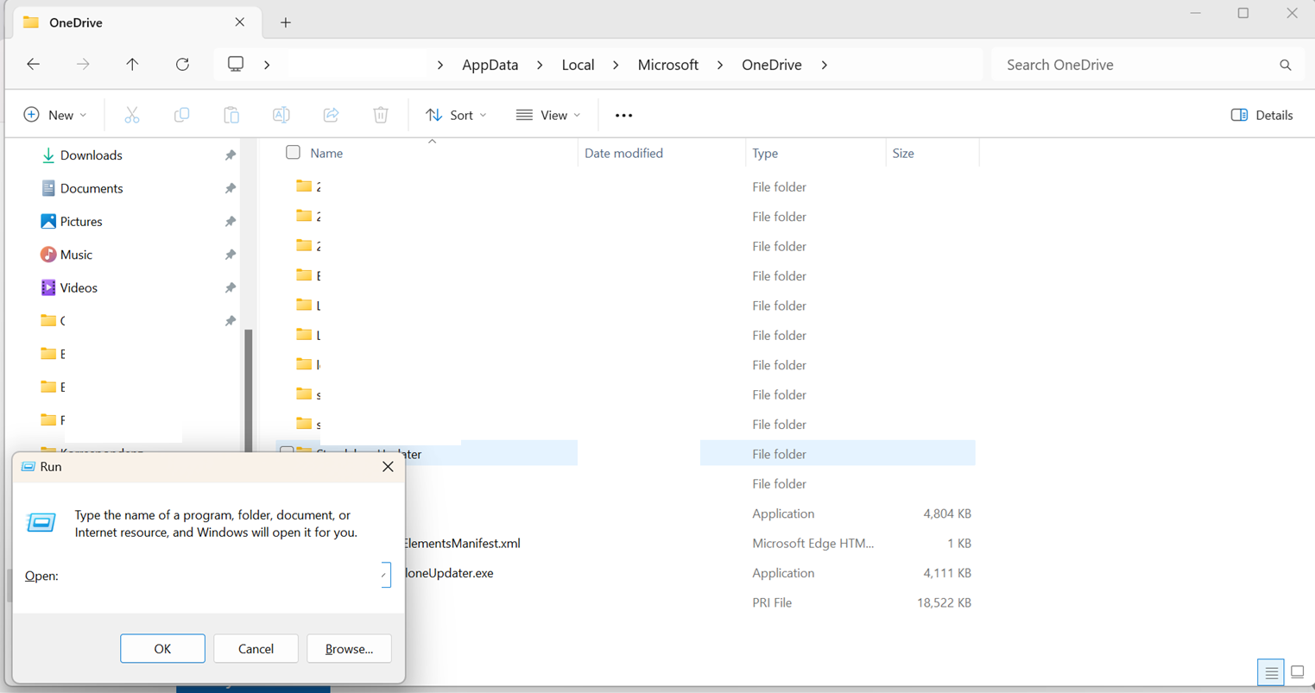Open Documents in the sidebar

point(92,188)
